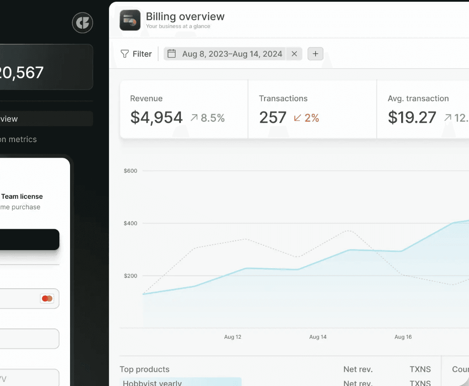Click the Billing overview title

[x=185, y=16]
